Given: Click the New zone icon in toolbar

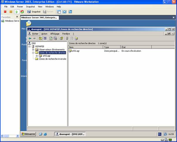Looking at the screenshot, I should [76, 39].
